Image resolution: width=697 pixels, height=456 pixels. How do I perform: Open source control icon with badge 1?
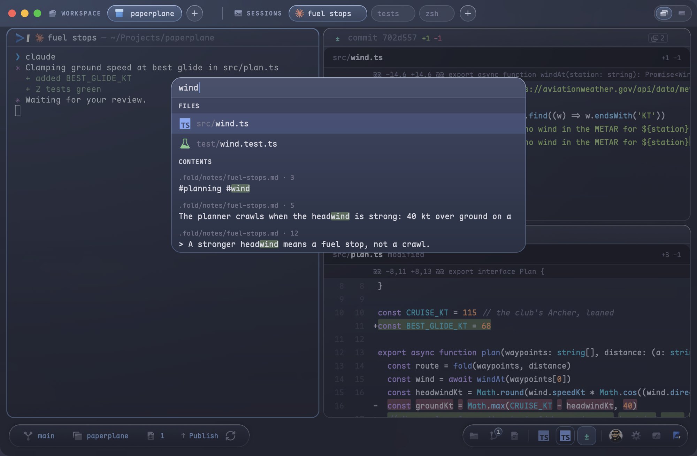click(x=495, y=435)
